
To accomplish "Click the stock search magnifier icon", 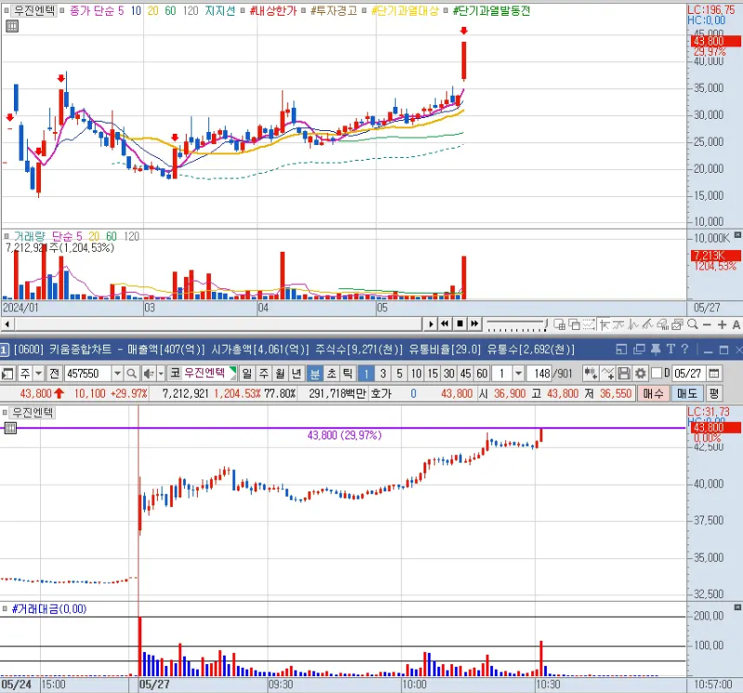I will click(132, 373).
